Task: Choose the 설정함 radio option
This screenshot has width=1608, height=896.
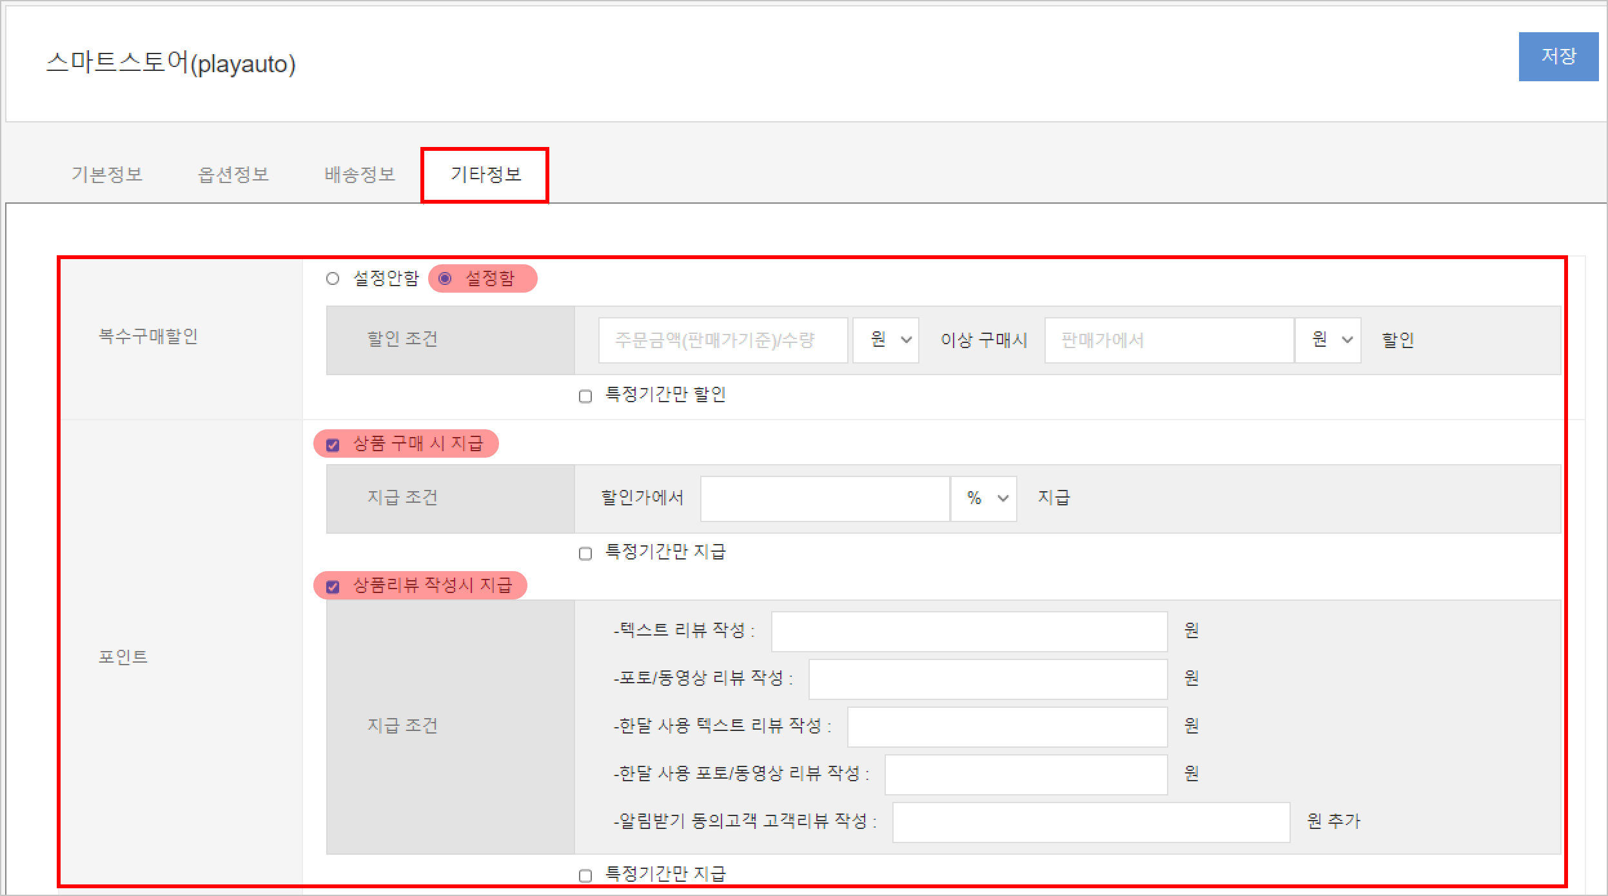Action: tap(445, 278)
